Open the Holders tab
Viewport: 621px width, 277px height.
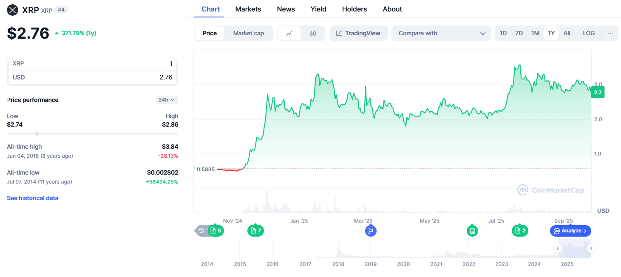[354, 9]
